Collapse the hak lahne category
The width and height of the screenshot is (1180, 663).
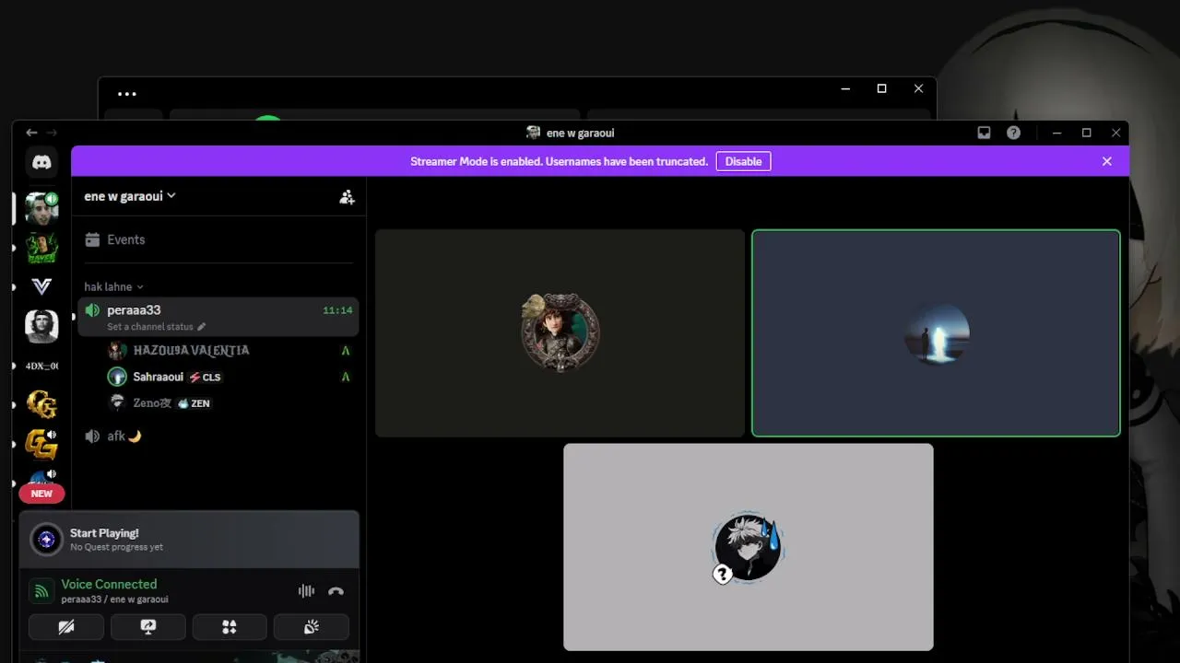coord(113,287)
